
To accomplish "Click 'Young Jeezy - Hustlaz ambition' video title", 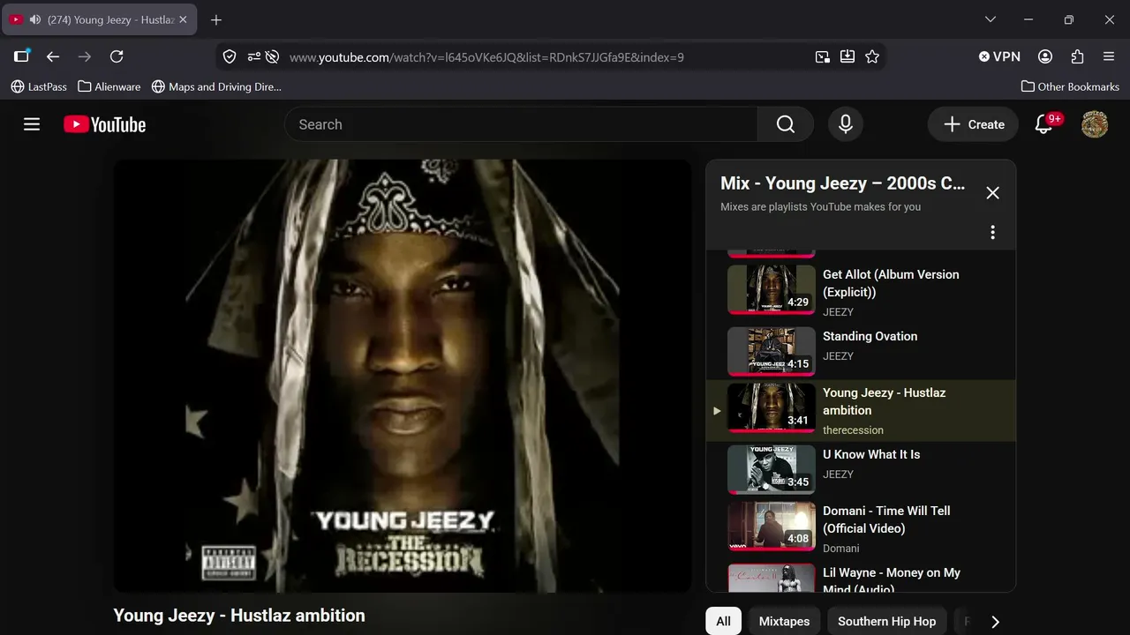I will 239,616.
